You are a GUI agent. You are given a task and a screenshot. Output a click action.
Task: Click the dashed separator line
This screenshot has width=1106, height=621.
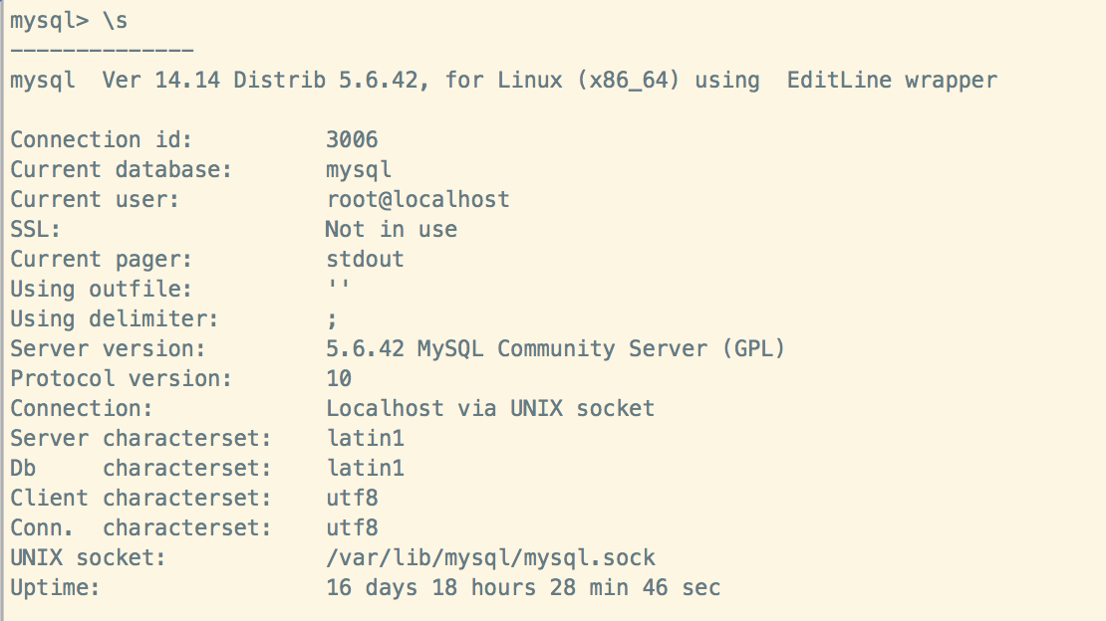(x=102, y=50)
